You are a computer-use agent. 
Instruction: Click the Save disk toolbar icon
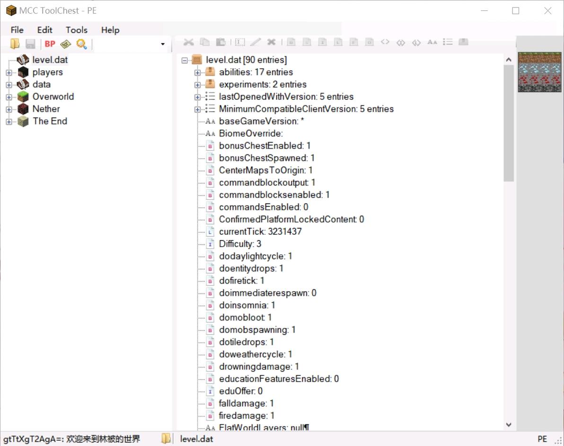click(30, 44)
